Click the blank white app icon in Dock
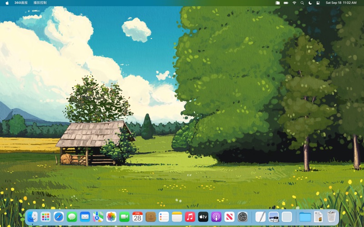This screenshot has height=227, width=364. pos(287,217)
